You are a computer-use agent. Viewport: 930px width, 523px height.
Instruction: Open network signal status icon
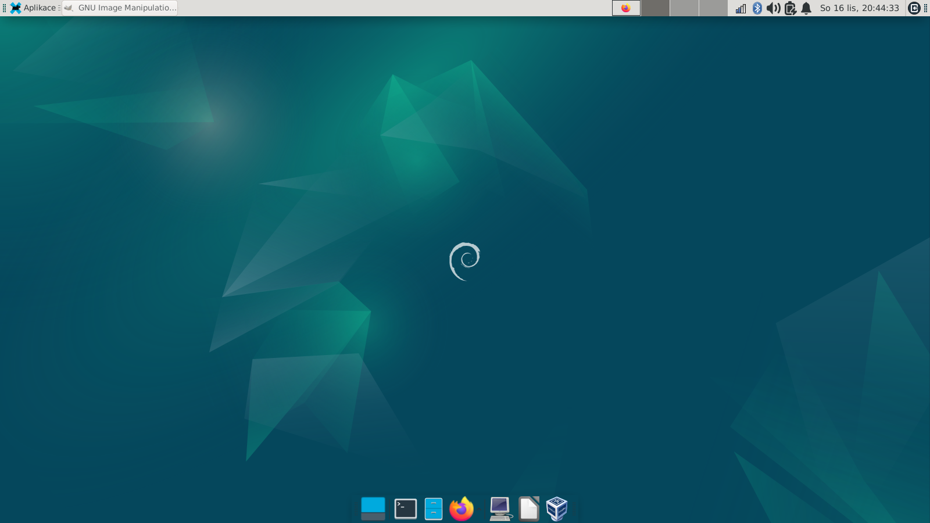pyautogui.click(x=741, y=8)
